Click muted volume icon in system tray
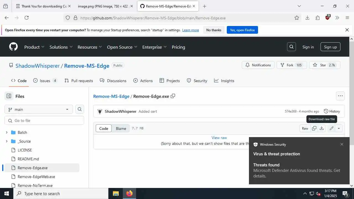Image resolution: width=354 pixels, height=199 pixels. 318,194
